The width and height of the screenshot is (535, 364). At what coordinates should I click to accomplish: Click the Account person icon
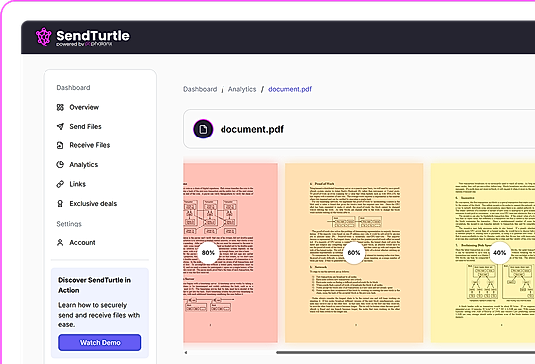60,243
